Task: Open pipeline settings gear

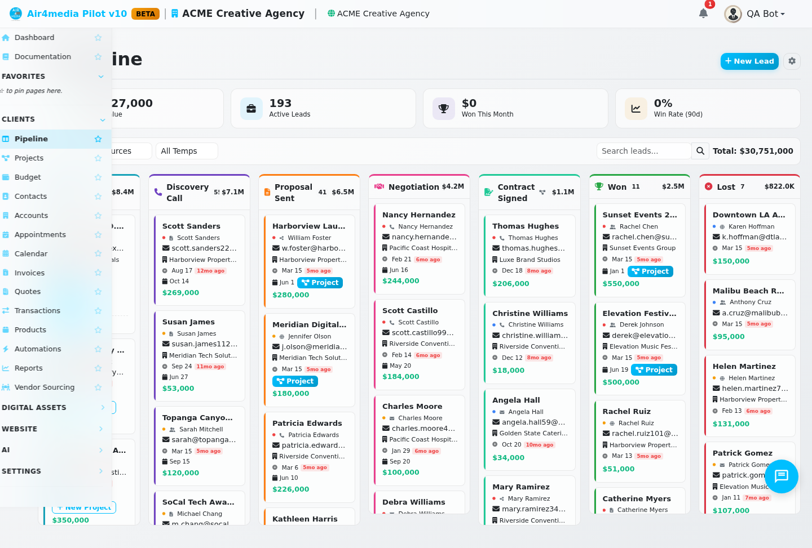Action: pos(792,61)
